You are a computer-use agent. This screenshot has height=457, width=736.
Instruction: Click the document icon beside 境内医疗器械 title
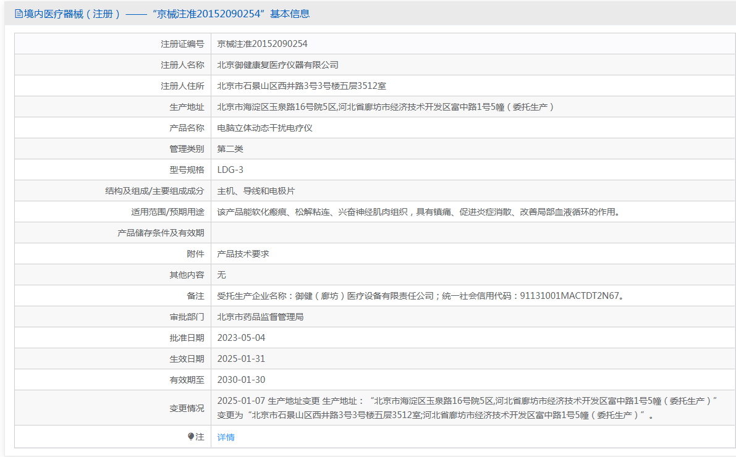point(19,14)
